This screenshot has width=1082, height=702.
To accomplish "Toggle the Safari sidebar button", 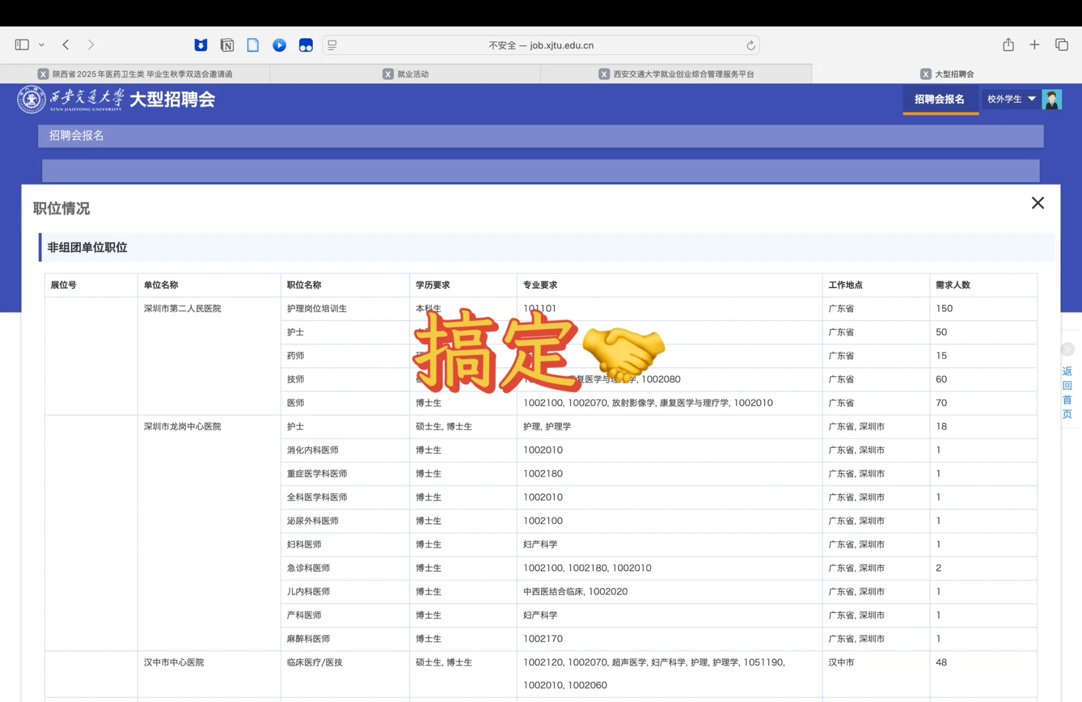I will [x=22, y=45].
